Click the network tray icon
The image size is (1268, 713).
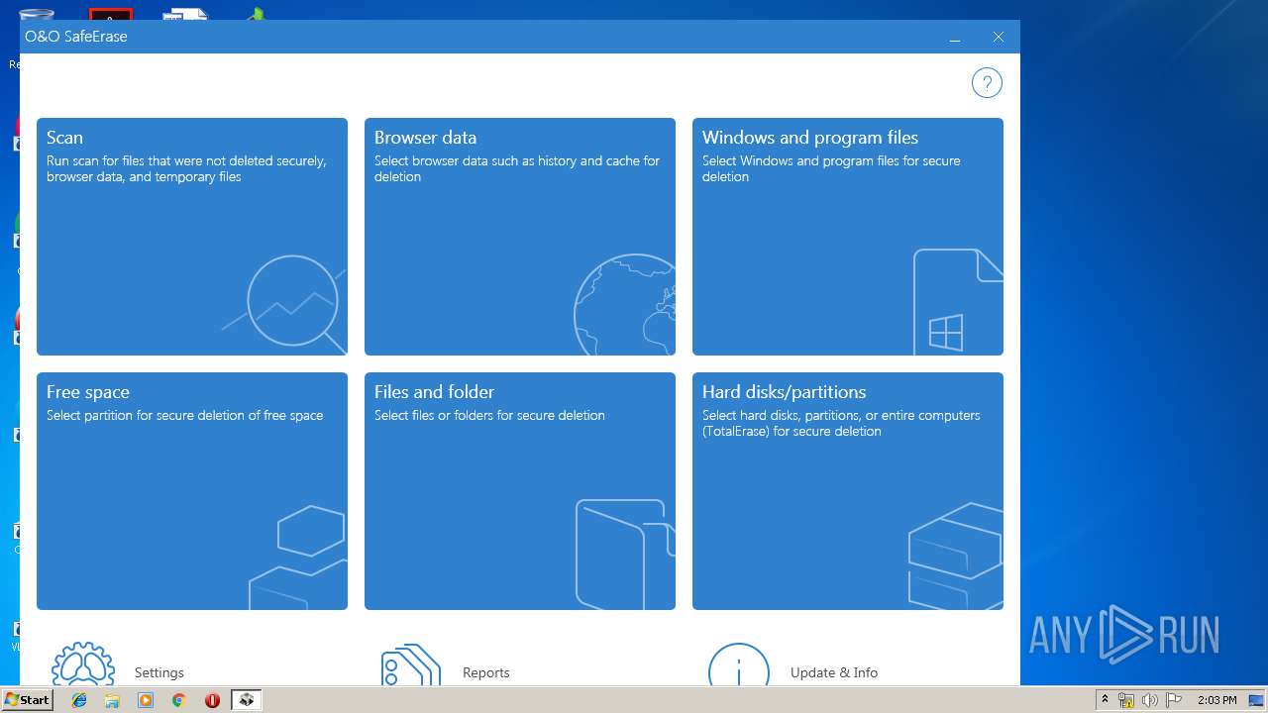tap(1126, 700)
